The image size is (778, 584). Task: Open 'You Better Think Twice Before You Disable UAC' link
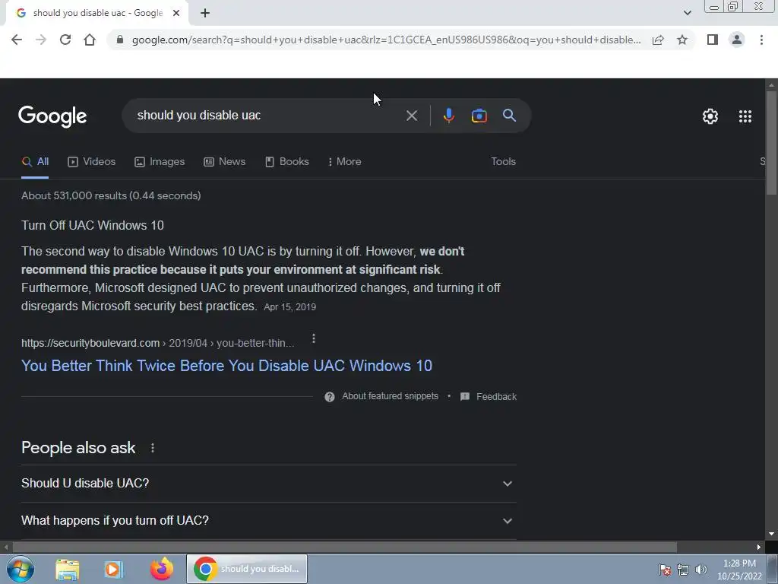[x=226, y=366]
